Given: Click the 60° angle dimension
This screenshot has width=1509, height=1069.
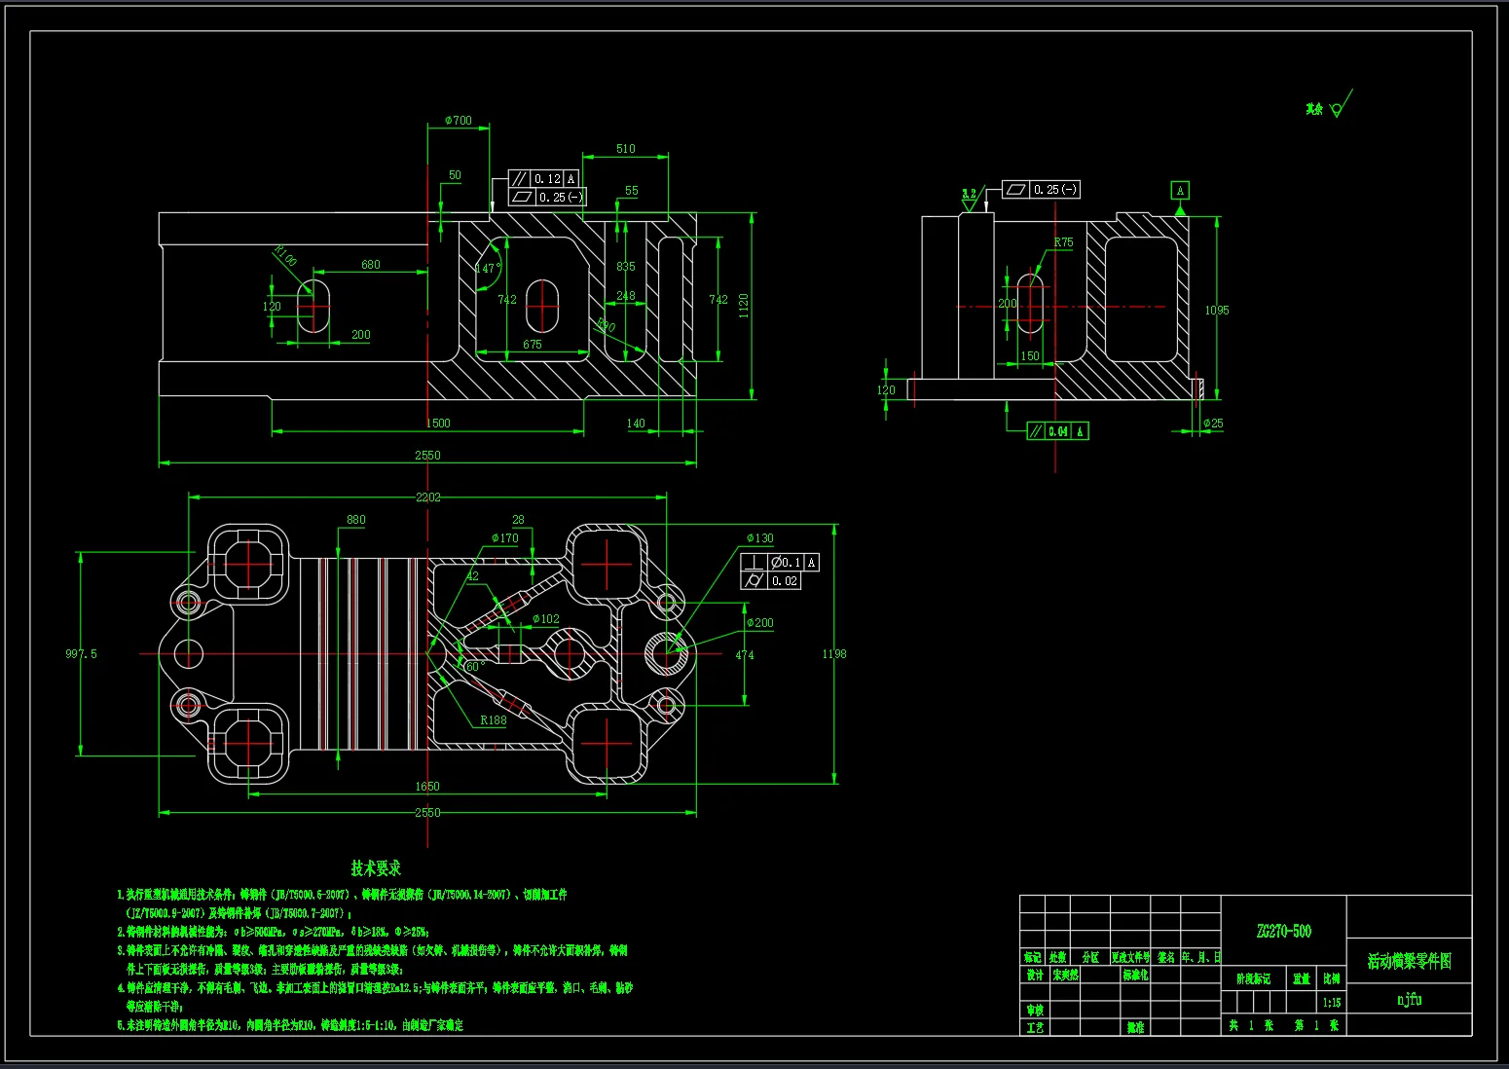Looking at the screenshot, I should 475,667.
